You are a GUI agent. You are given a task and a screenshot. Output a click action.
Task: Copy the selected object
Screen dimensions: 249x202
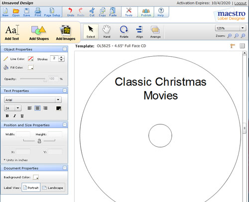click(102, 12)
